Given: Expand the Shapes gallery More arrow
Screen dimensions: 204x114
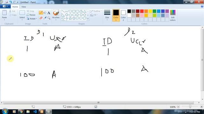Looking at the screenshot, I should (88, 19).
